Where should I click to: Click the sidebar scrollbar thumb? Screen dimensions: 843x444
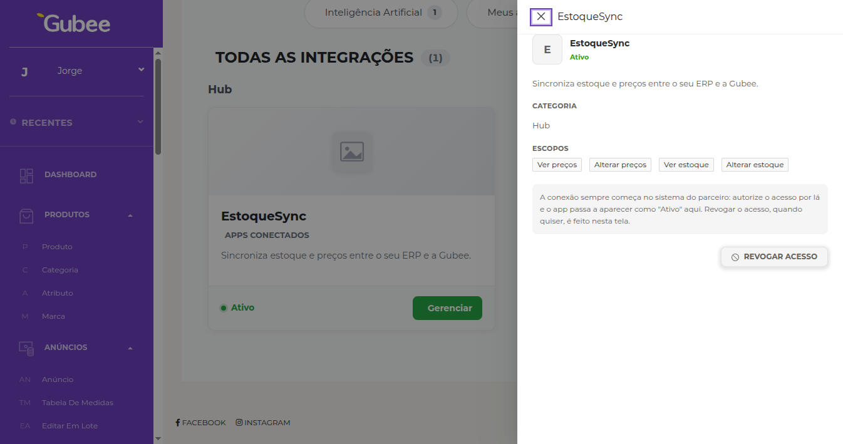point(158,106)
